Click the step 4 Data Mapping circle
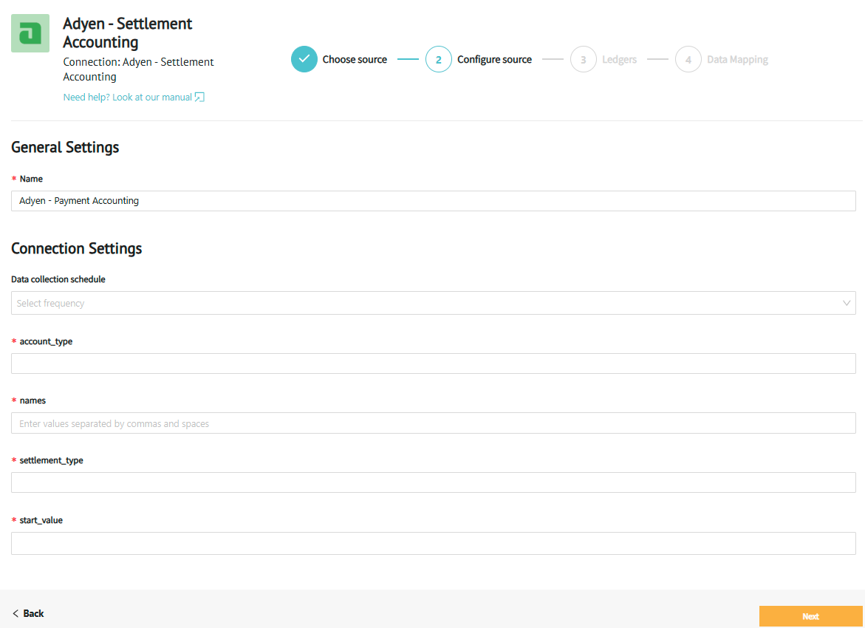The height and width of the screenshot is (628, 865). click(688, 59)
